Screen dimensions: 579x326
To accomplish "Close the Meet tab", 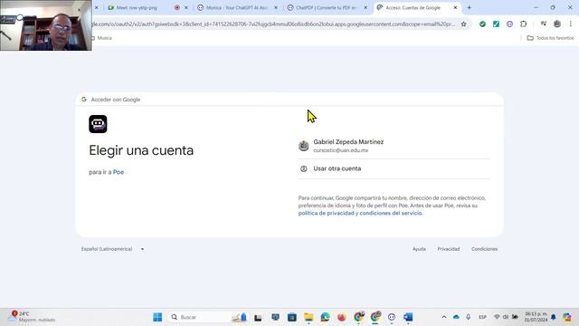I will click(x=186, y=7).
